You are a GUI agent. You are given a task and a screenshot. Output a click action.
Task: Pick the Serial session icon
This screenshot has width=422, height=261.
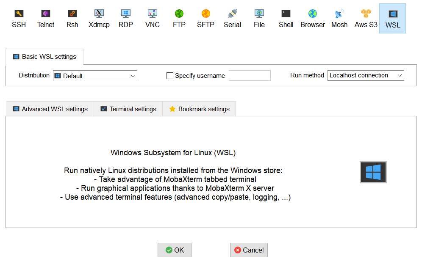[232, 18]
